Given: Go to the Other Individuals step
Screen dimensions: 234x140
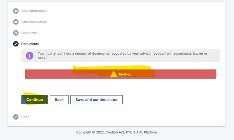Looking at the screenshot, I should point(34,22).
